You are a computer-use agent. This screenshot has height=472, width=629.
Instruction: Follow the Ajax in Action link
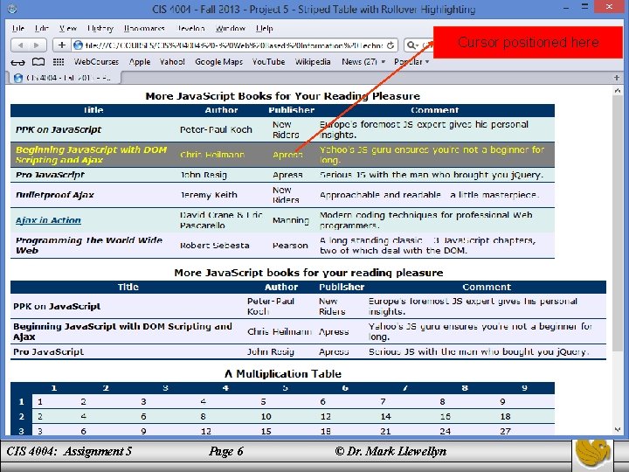48,220
